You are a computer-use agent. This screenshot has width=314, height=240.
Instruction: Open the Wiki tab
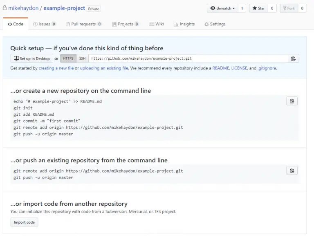click(x=157, y=24)
